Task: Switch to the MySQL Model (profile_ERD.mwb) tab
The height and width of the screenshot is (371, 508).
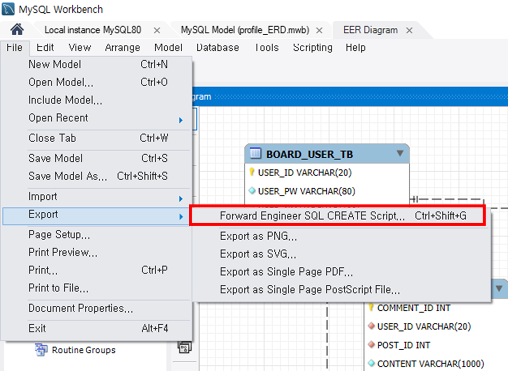Action: (x=245, y=30)
